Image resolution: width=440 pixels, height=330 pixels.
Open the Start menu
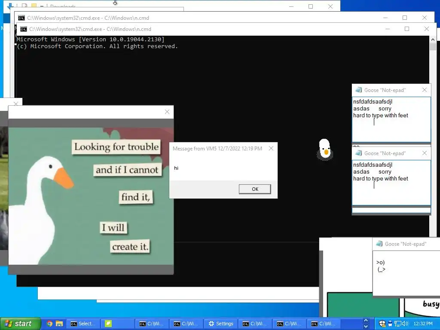[20, 324]
